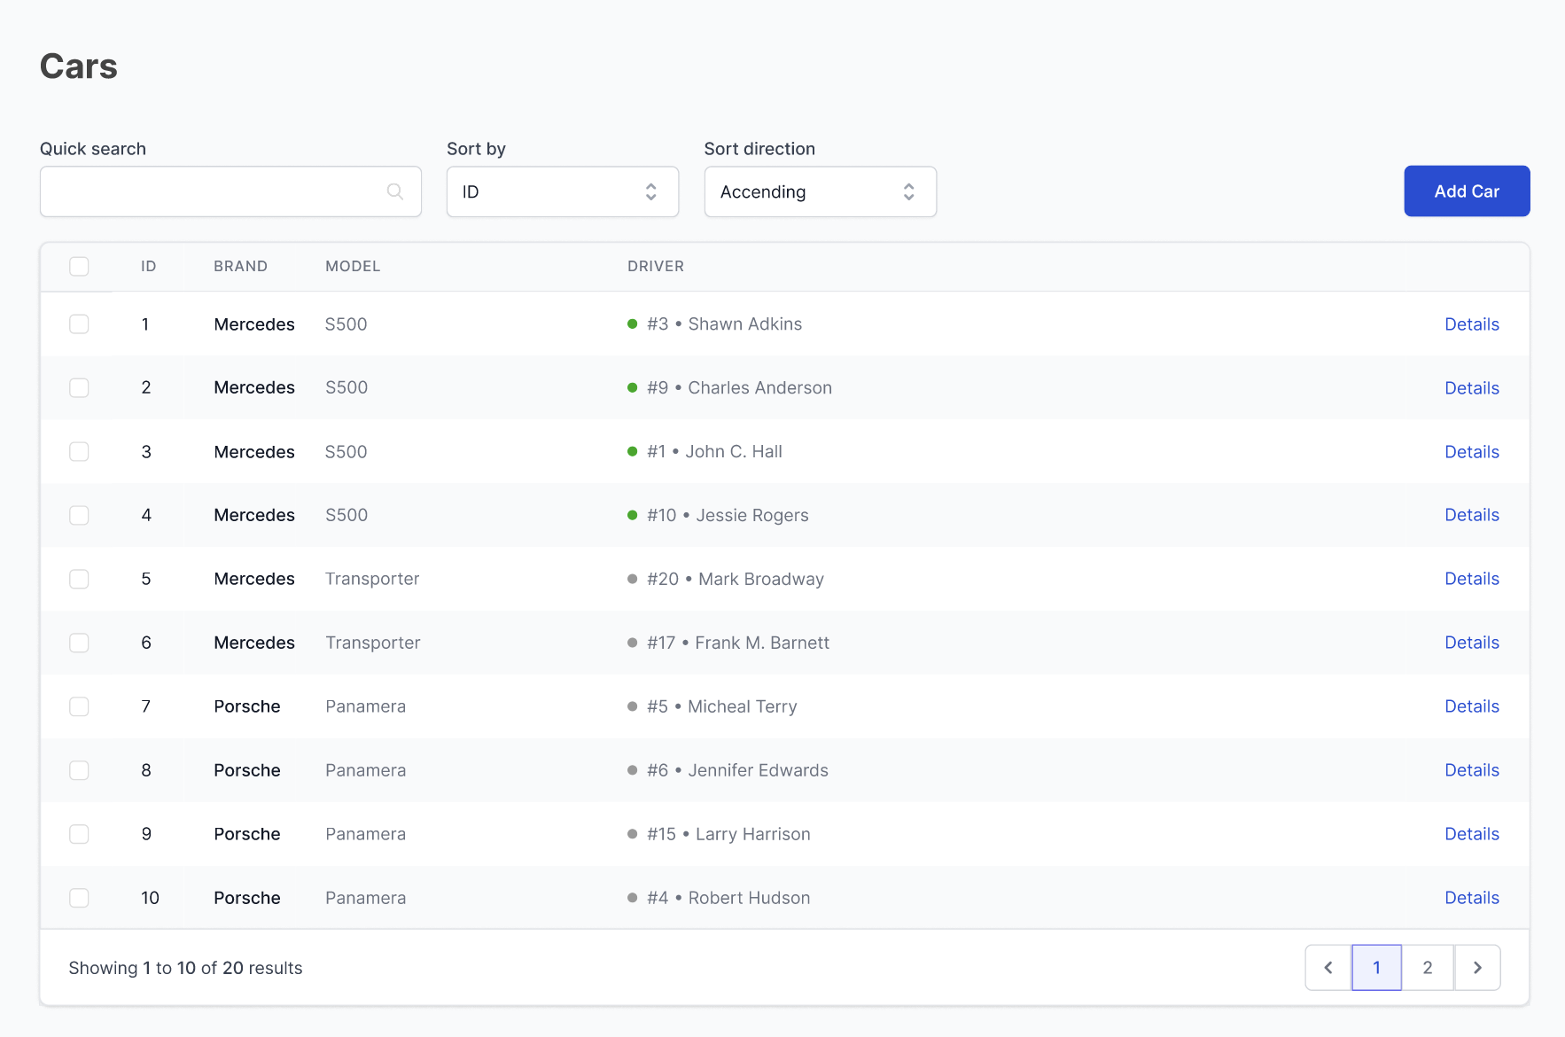
Task: View Details for John C. Hall row
Action: [1472, 452]
